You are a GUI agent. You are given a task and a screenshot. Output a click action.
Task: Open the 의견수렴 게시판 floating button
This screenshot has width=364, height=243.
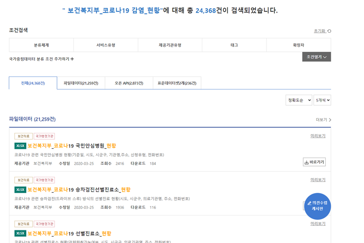(x=317, y=206)
